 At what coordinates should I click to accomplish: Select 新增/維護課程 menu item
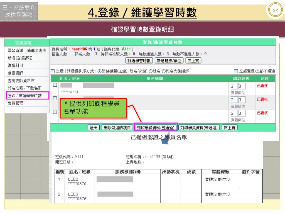(x=19, y=58)
